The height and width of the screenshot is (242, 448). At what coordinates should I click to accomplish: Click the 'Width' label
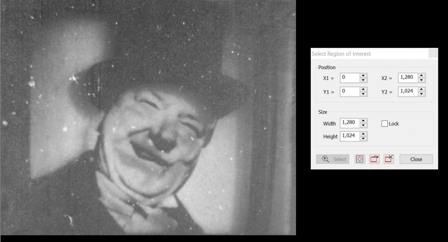329,123
